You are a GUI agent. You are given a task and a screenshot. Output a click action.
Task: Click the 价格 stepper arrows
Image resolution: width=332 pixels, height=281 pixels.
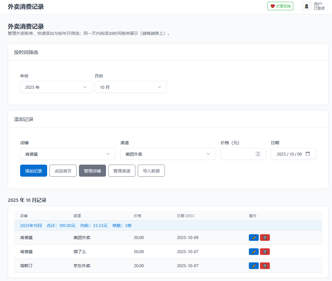(x=258, y=154)
